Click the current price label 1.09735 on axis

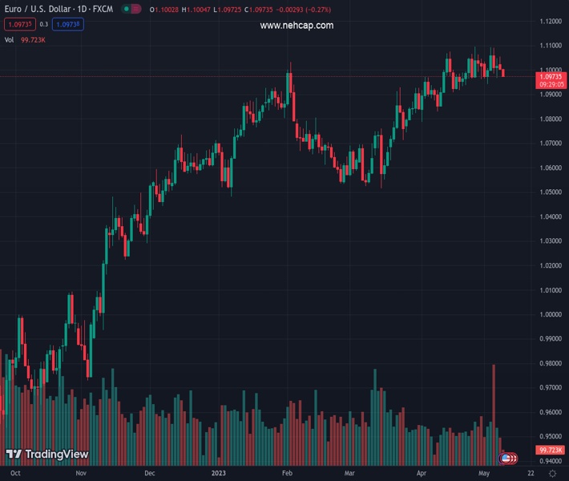(550, 76)
